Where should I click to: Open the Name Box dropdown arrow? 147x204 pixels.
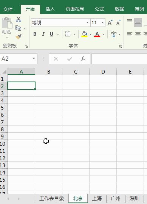pos(34,58)
